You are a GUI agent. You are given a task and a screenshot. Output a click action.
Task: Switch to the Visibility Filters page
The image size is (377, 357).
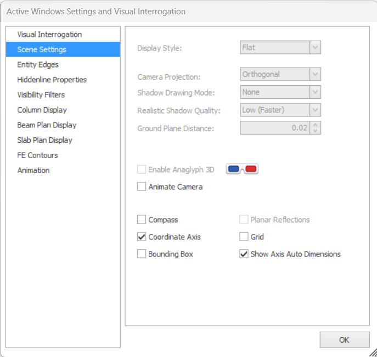(41, 95)
